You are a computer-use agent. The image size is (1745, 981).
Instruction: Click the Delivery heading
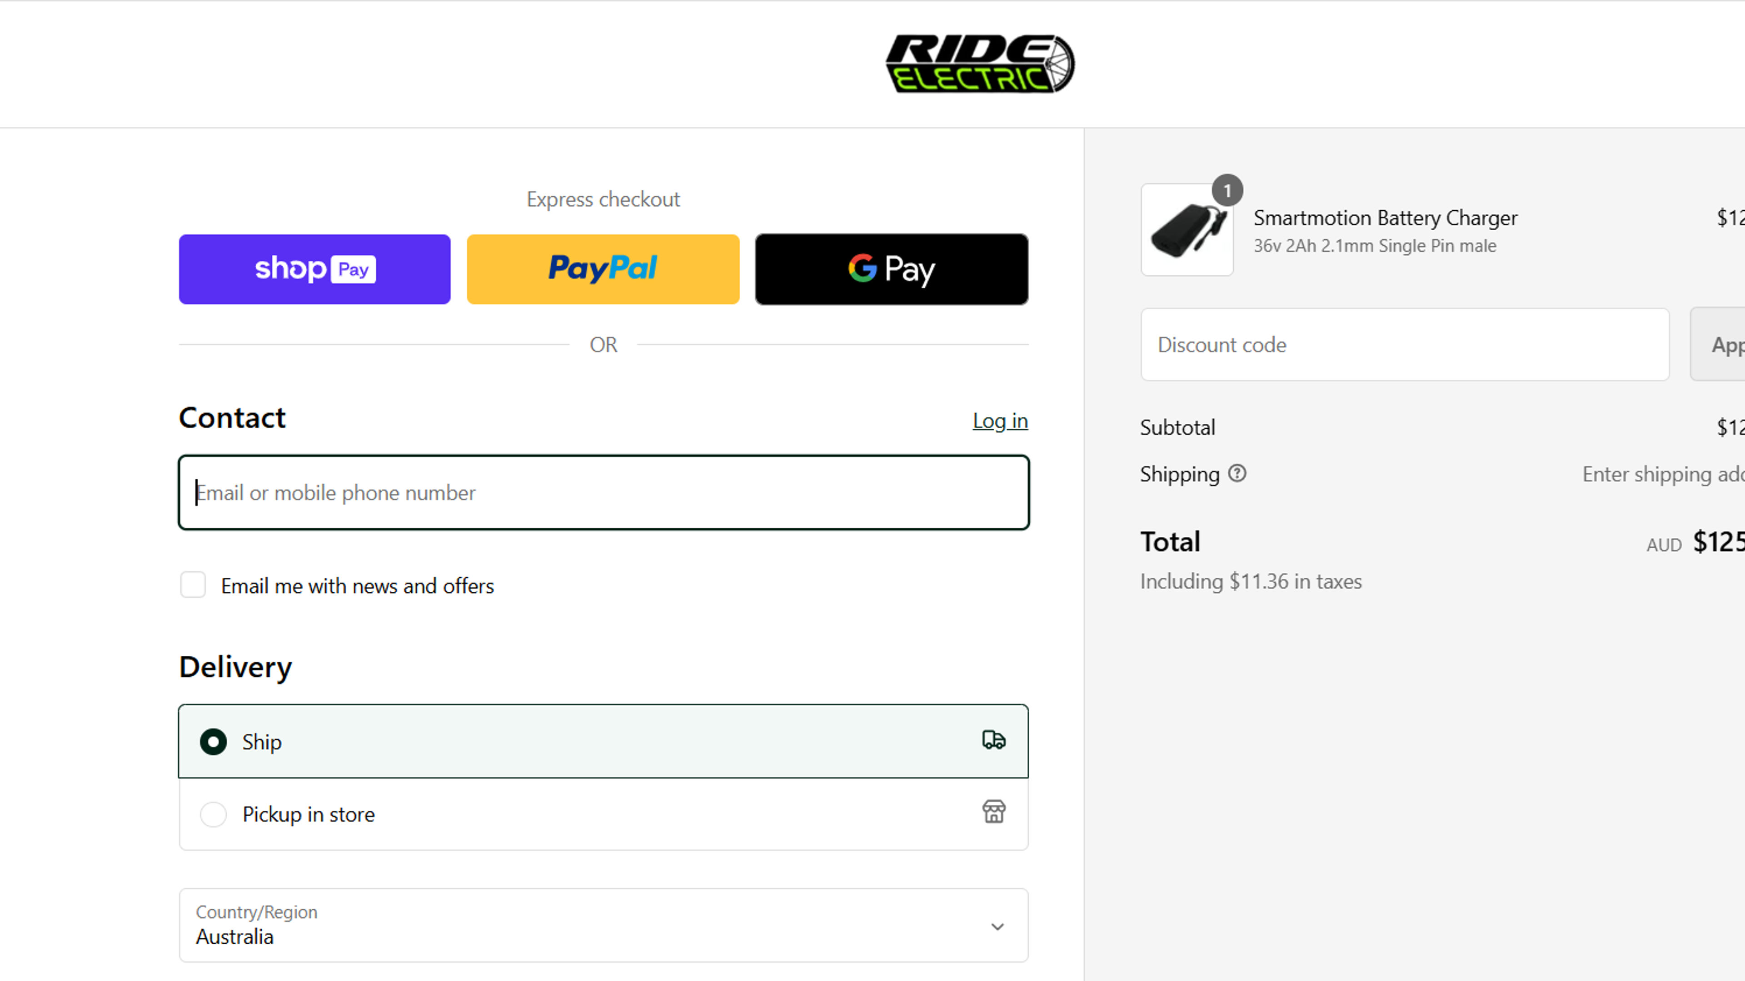click(235, 668)
